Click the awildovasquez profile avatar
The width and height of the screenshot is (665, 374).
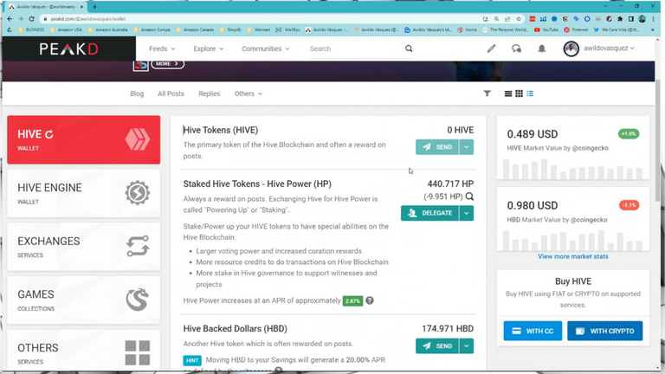[x=571, y=48]
